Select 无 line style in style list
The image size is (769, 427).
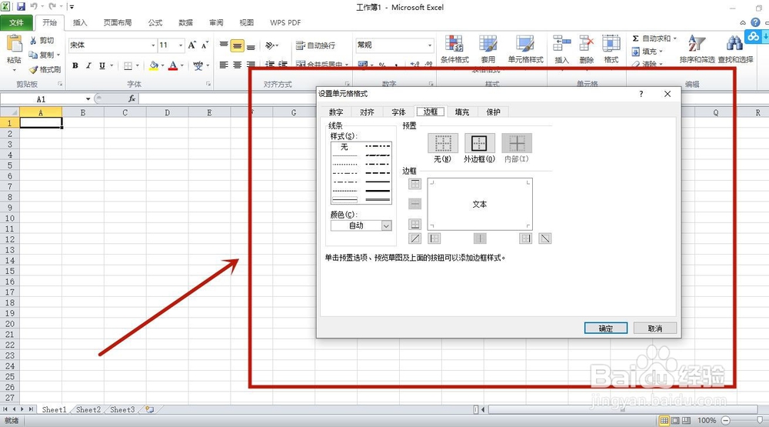[345, 147]
